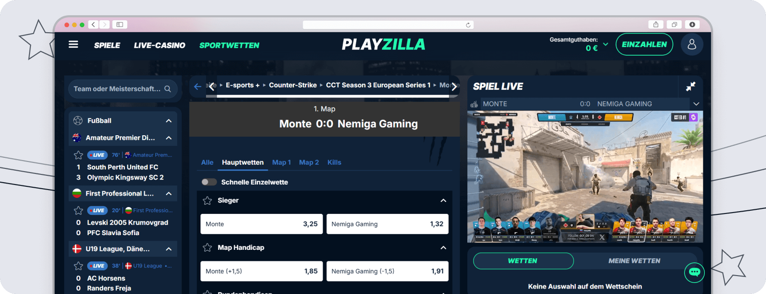Collapse the Fußball section

(169, 121)
